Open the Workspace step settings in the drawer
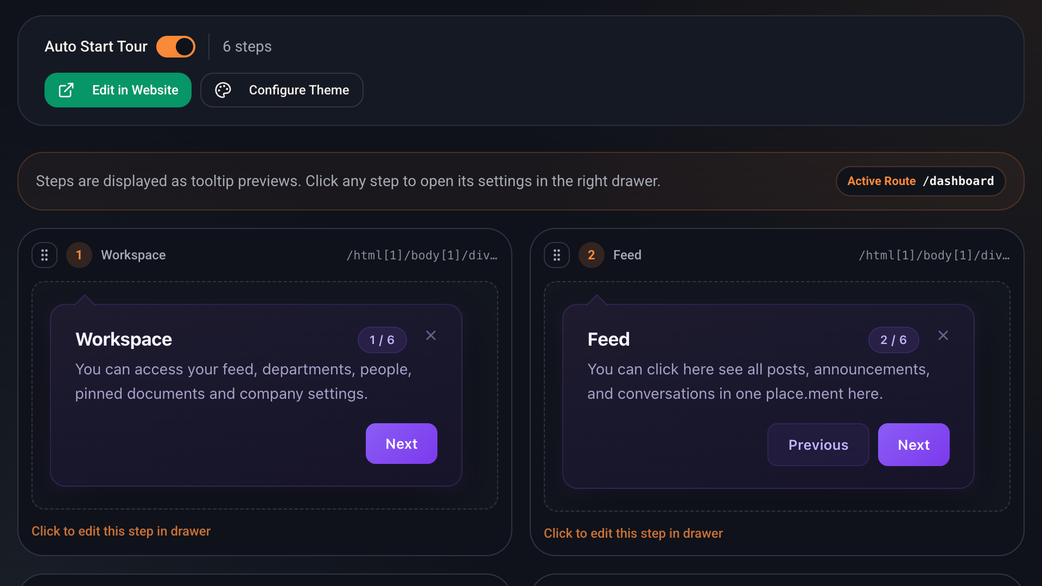Image resolution: width=1042 pixels, height=586 pixels. [121, 531]
